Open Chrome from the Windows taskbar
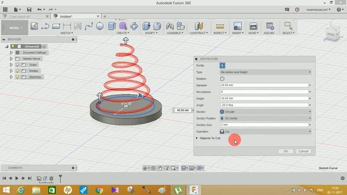The width and height of the screenshot is (347, 195). [99, 190]
